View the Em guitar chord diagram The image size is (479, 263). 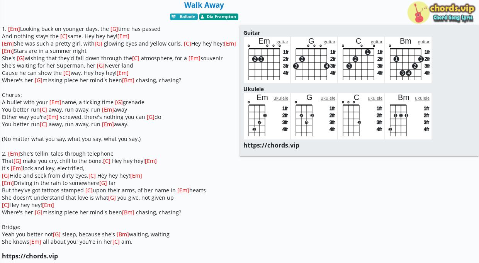click(x=267, y=60)
